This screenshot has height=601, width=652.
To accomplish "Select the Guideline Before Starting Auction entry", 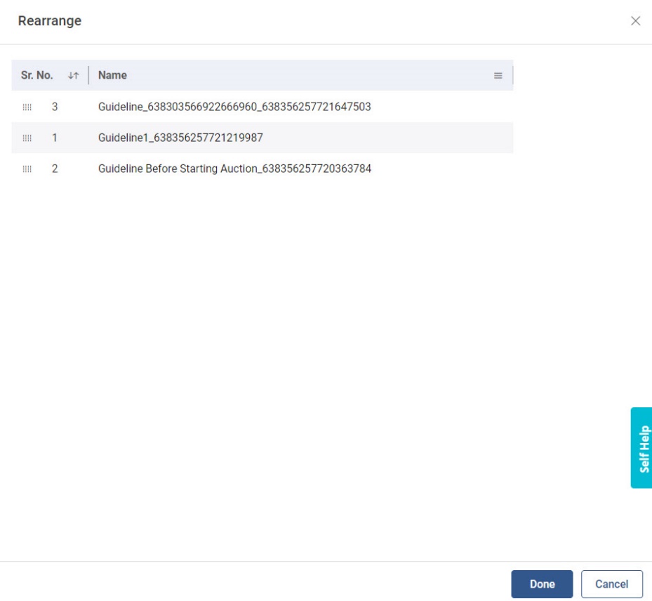I will [x=234, y=169].
